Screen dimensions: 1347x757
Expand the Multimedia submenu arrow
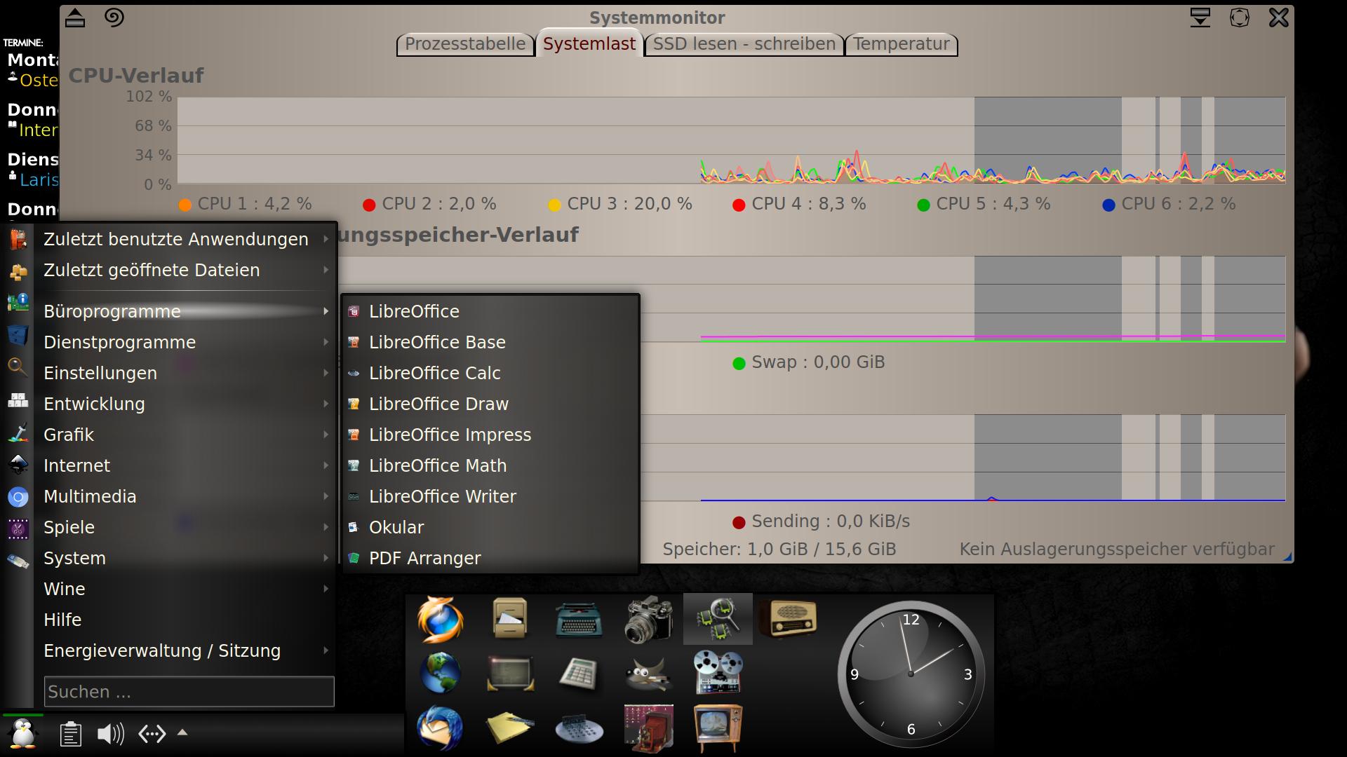pyautogui.click(x=326, y=496)
